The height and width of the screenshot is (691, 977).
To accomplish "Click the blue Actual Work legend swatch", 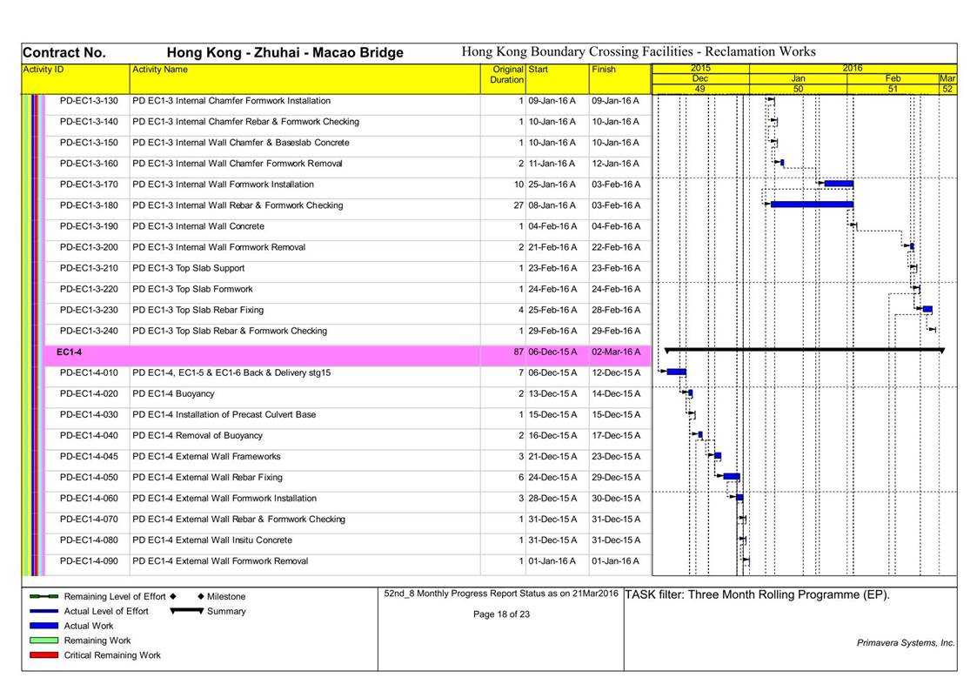I will (x=43, y=626).
